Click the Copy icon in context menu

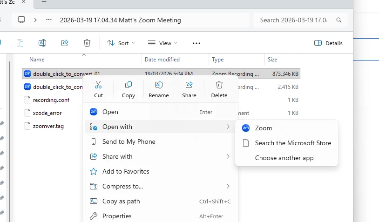(x=129, y=85)
